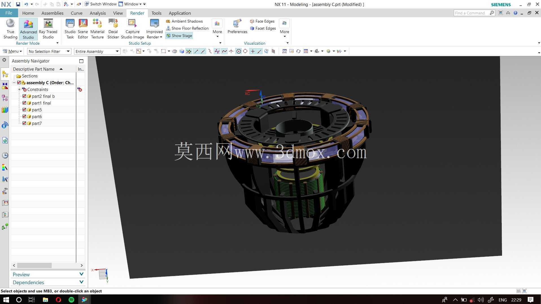This screenshot has width=541, height=304.
Task: Uncheck part1 final visibility checkbox
Action: coord(24,103)
